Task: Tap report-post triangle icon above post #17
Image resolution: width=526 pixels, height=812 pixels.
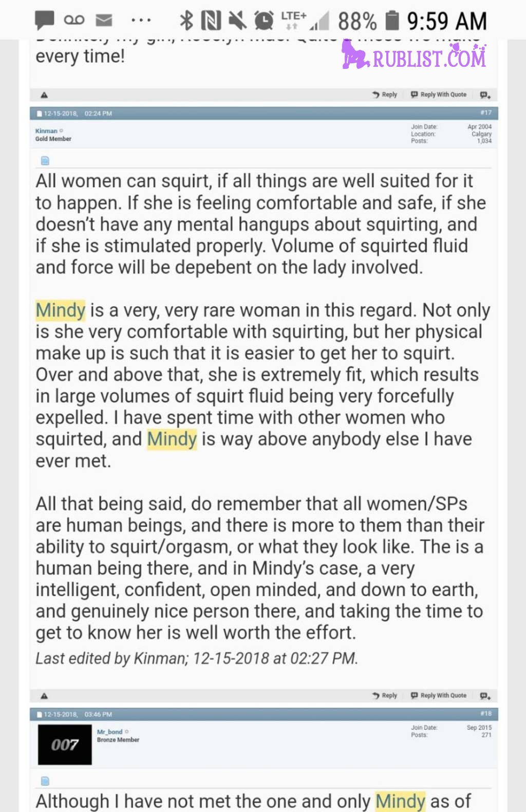Action: pyautogui.click(x=44, y=95)
